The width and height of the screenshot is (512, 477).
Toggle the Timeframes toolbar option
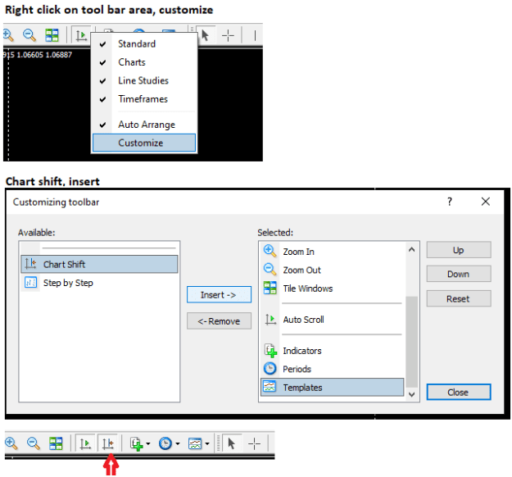click(144, 98)
